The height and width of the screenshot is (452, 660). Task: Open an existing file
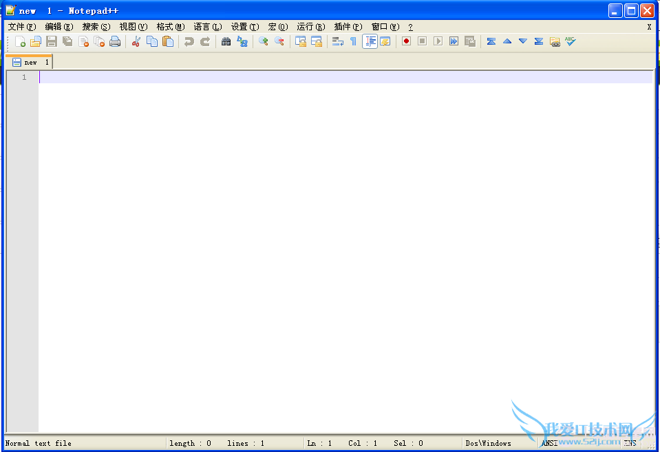[36, 41]
